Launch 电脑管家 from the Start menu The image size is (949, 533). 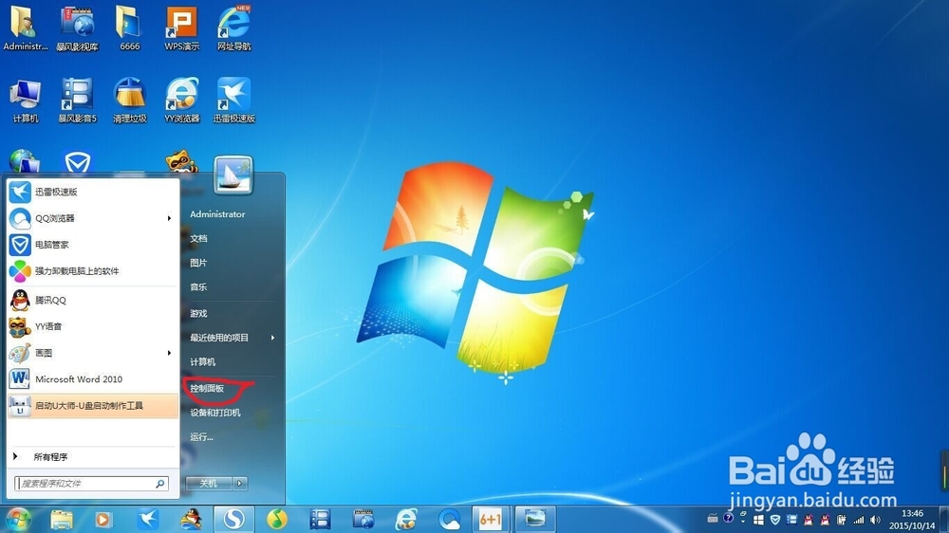pos(93,245)
